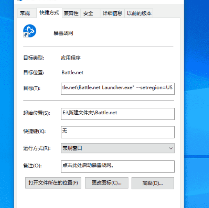Open the 兼容性 tab
The width and height of the screenshot is (209, 208).
[71, 13]
